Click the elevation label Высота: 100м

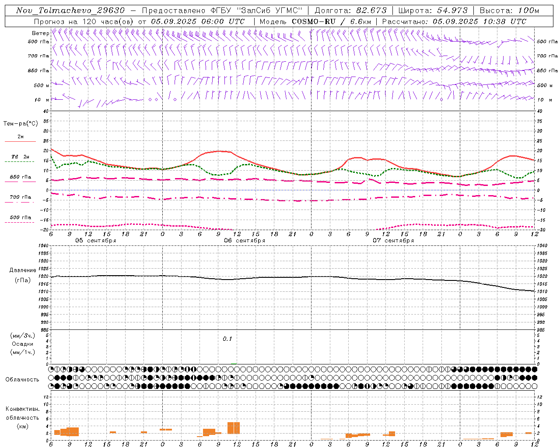509,10
